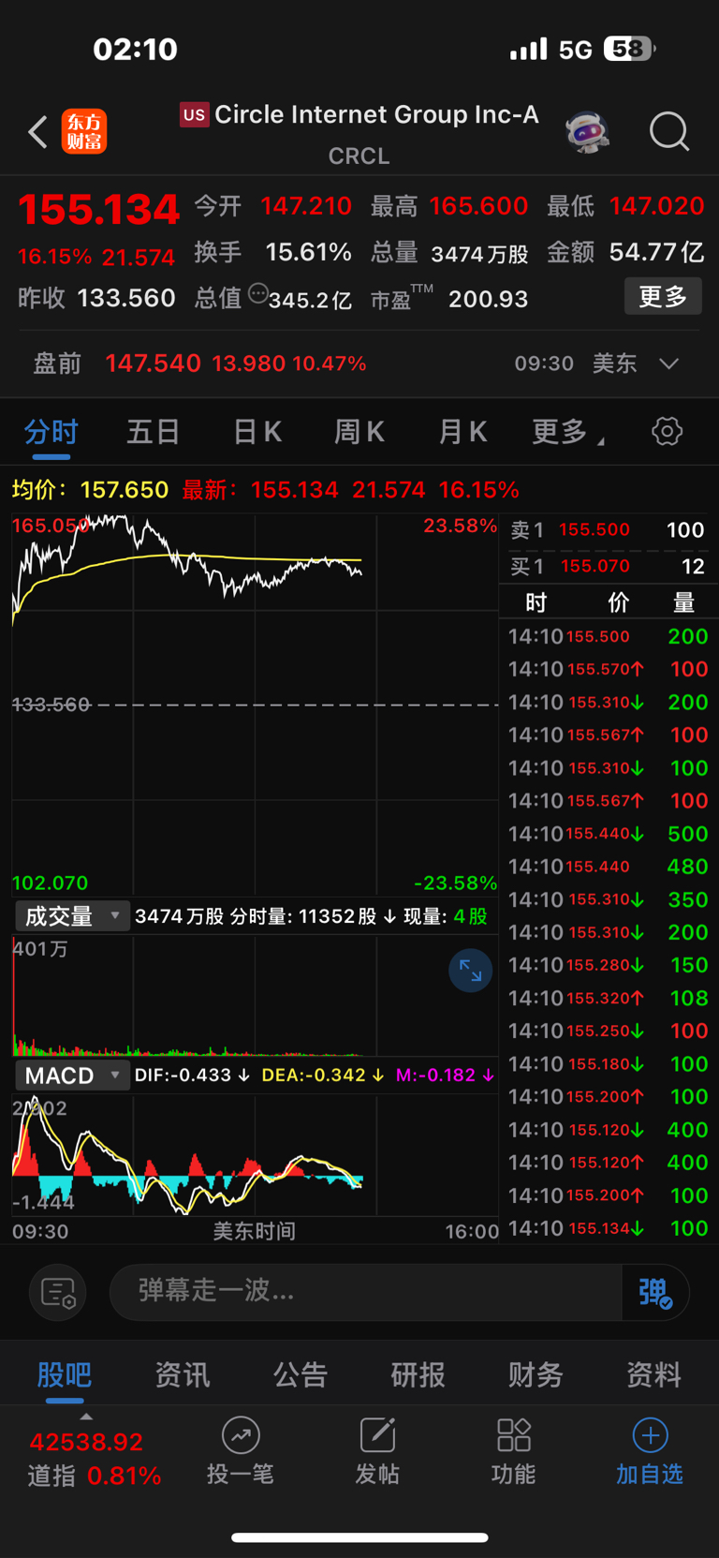The image size is (719, 1558).
Task: Tap the 道指 0.81% index ticker
Action: [x=94, y=1459]
